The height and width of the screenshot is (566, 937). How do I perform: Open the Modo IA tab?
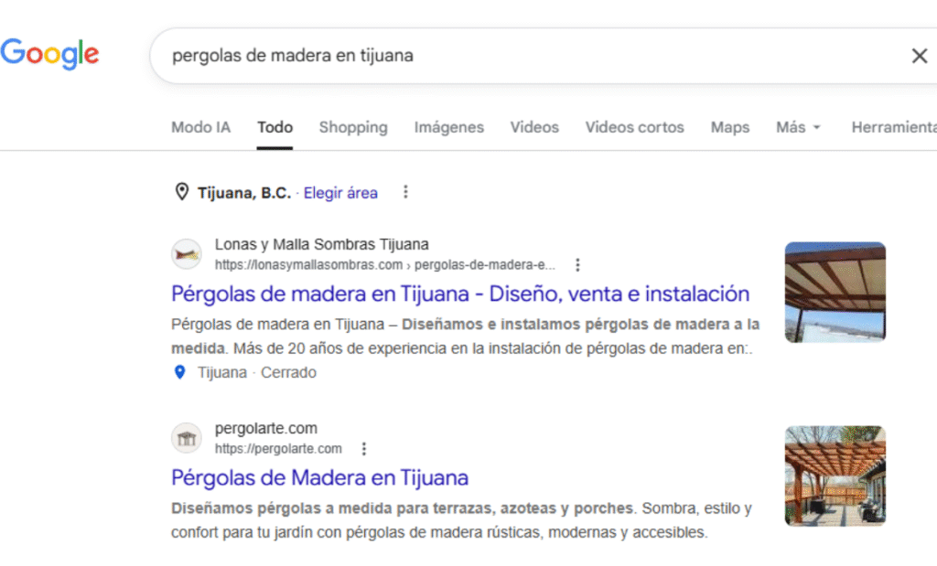tap(200, 127)
